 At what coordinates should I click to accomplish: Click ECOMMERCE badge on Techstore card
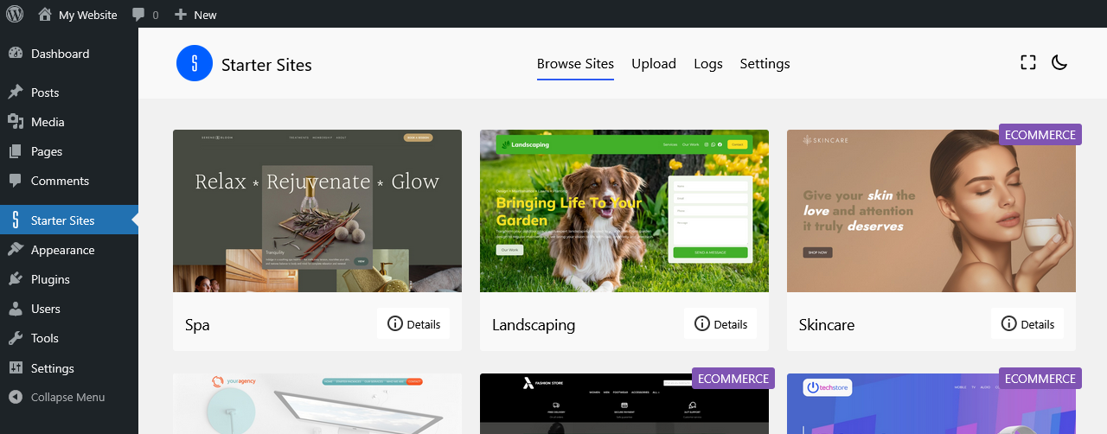point(1040,379)
